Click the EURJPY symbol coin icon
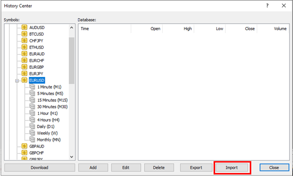Screen dimensions: 293x176 pyautogui.click(x=24, y=74)
